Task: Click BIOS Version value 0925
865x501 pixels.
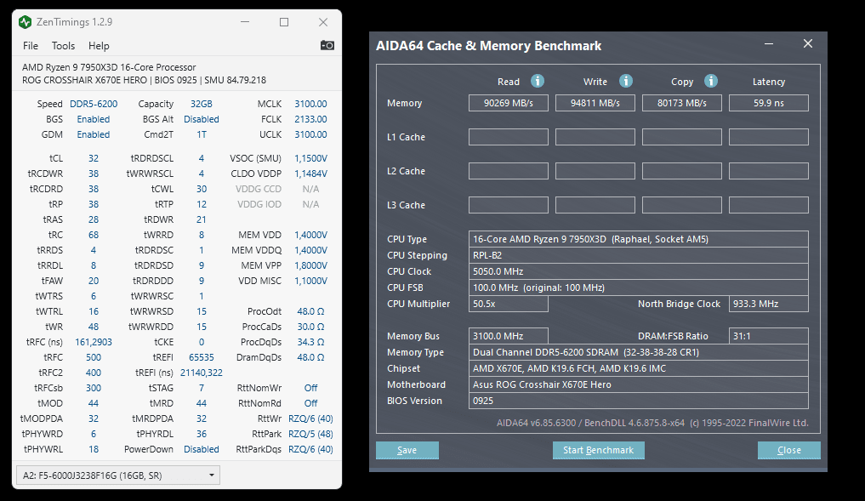Action: pos(639,401)
